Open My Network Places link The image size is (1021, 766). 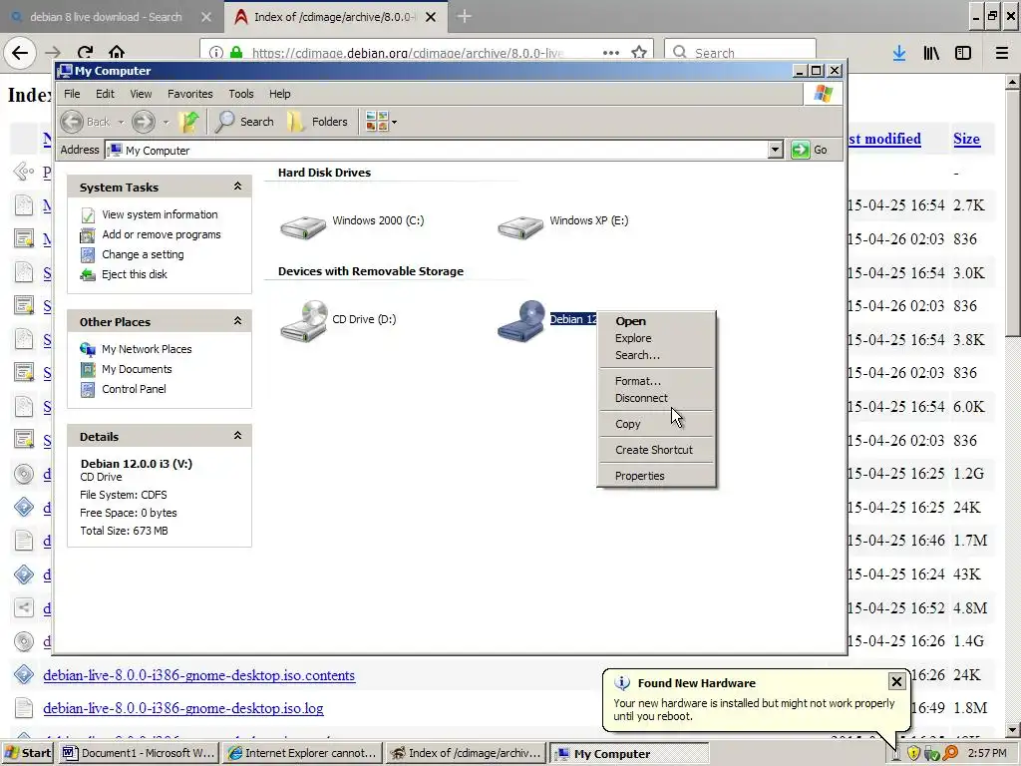[147, 349]
